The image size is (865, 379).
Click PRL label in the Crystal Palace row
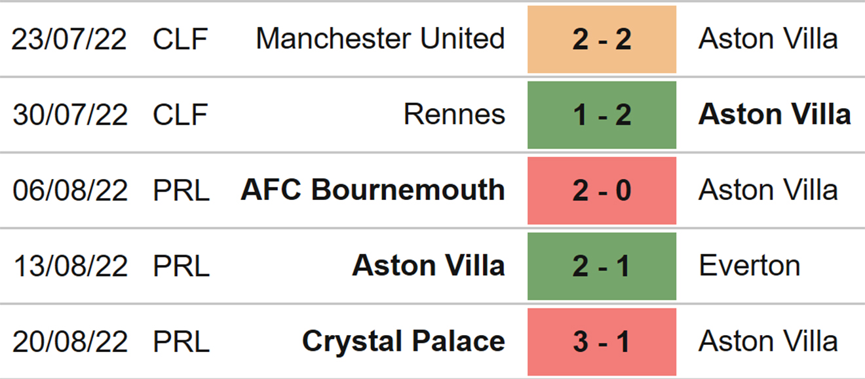[x=182, y=342]
